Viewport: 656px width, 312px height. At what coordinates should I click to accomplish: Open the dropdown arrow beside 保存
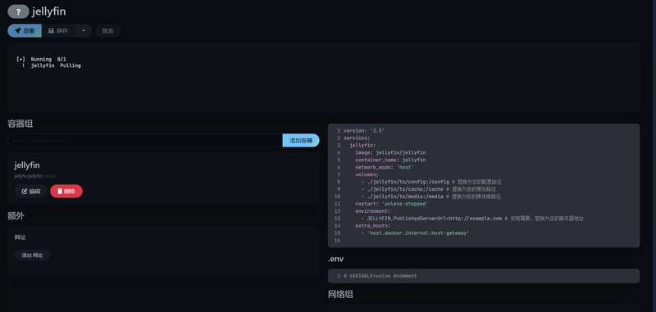tap(84, 30)
